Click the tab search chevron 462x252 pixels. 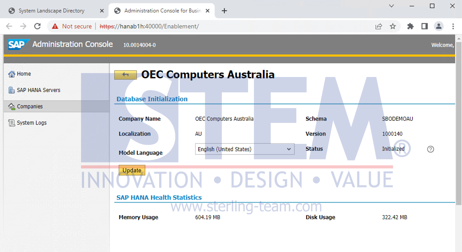pos(391,6)
